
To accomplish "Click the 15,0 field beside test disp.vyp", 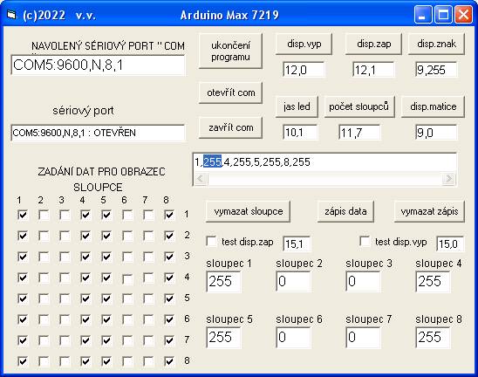I will (450, 244).
